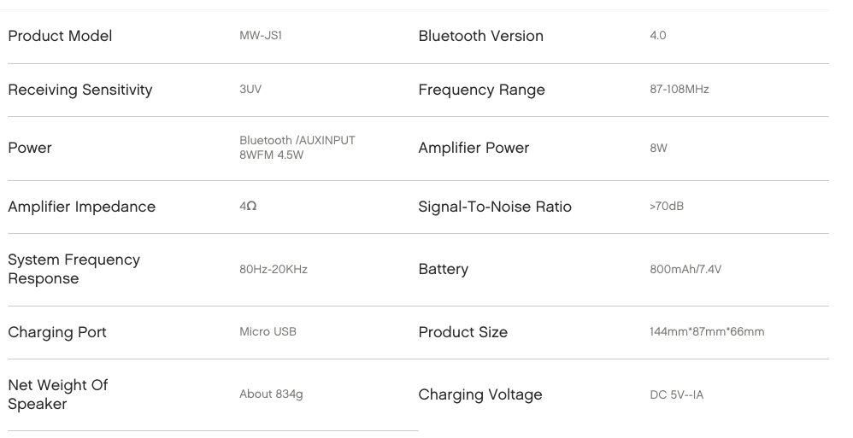Click the Receiving Sensitivity label

point(80,90)
